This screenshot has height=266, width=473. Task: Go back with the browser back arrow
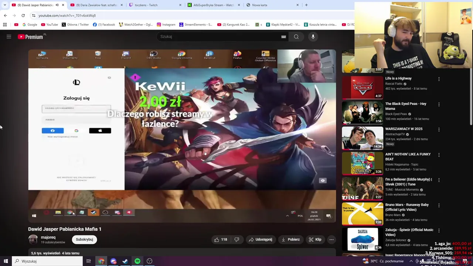click(x=5, y=16)
